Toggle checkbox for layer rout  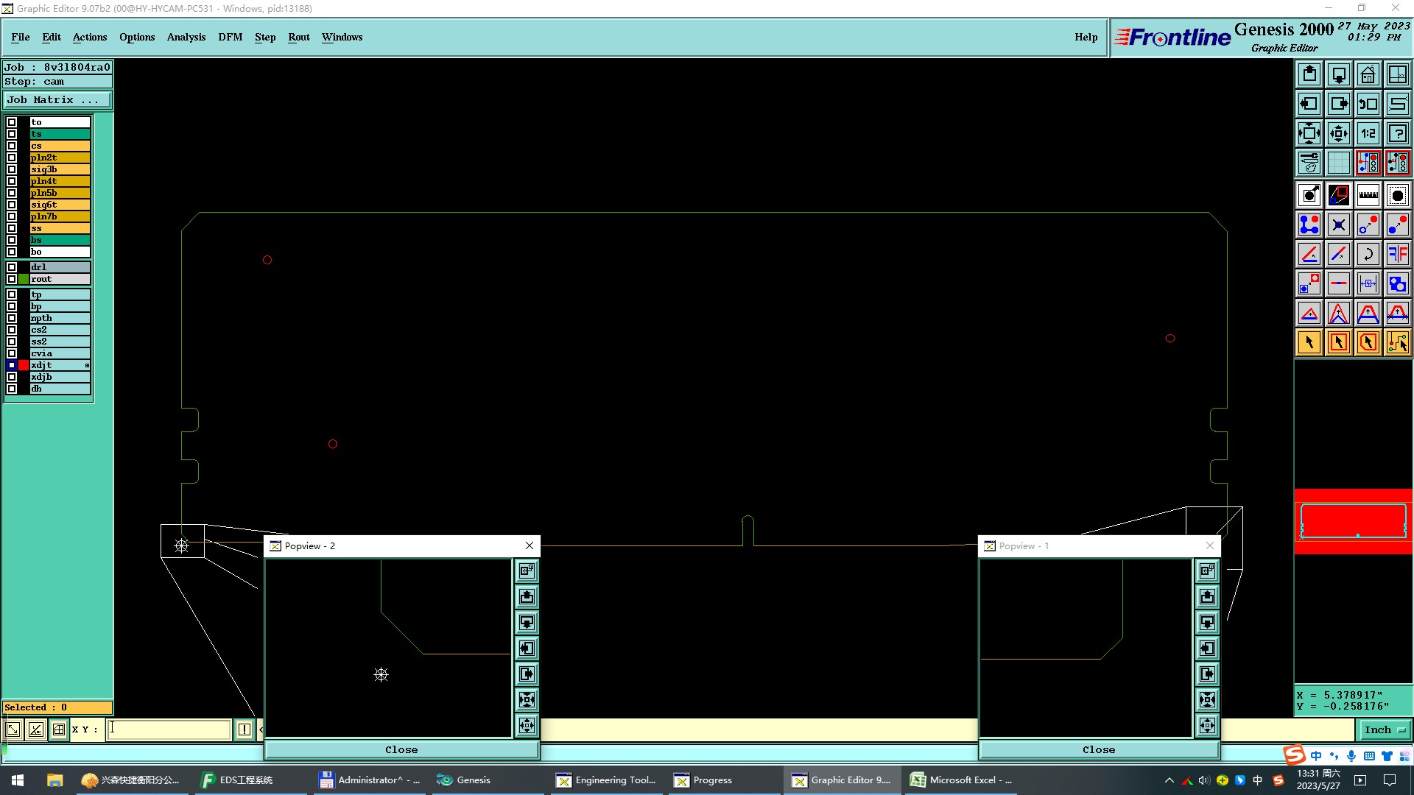point(12,279)
